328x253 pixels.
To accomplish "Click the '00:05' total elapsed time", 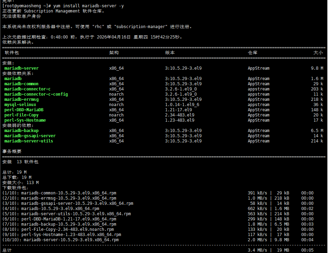I will [x=307, y=250].
